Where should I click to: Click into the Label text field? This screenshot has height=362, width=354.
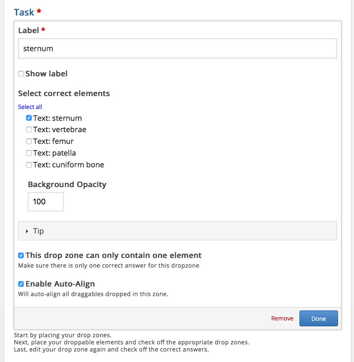(178, 49)
